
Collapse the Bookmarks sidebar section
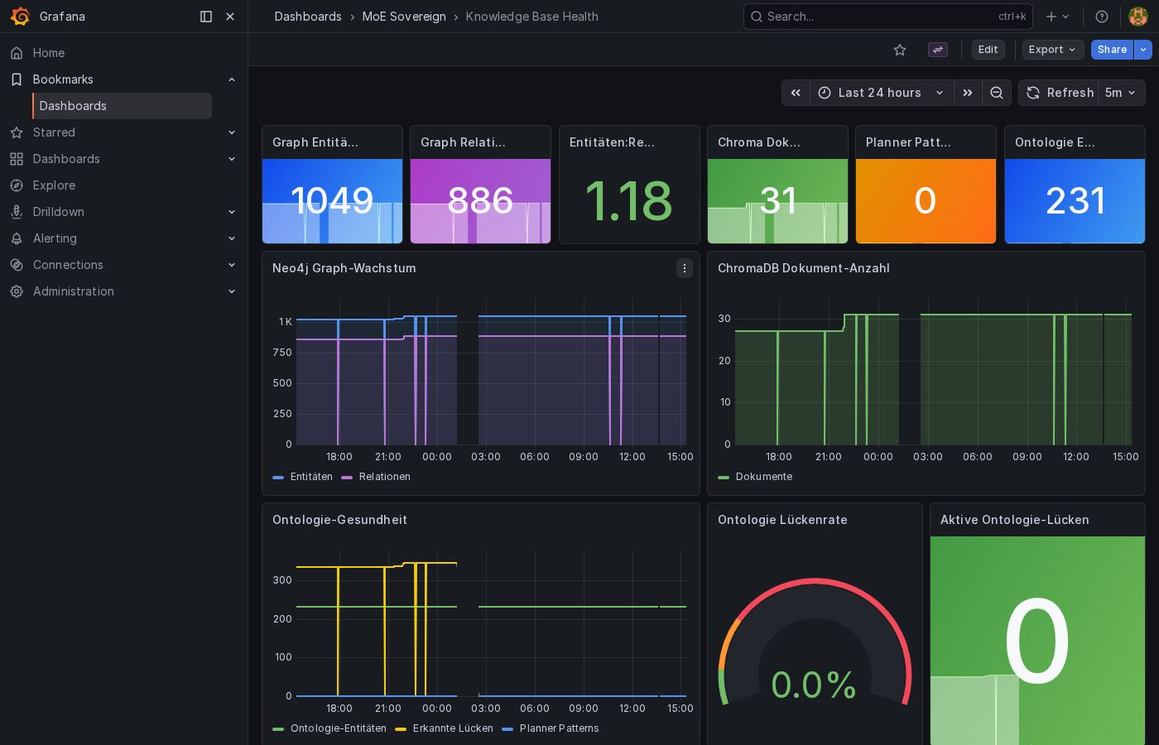tap(232, 79)
